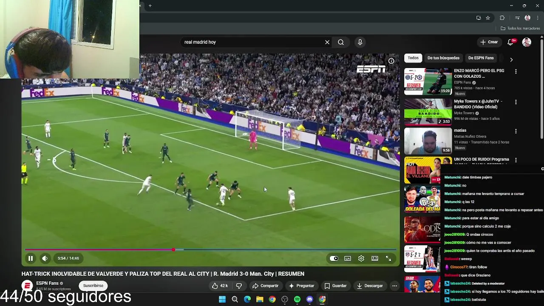Show more filter chips with right arrow

511,59
